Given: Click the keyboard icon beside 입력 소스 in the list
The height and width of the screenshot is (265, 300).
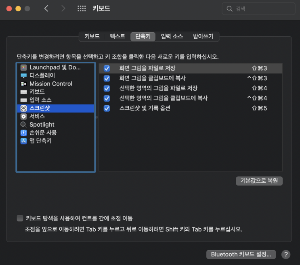Looking at the screenshot, I should (x=23, y=100).
